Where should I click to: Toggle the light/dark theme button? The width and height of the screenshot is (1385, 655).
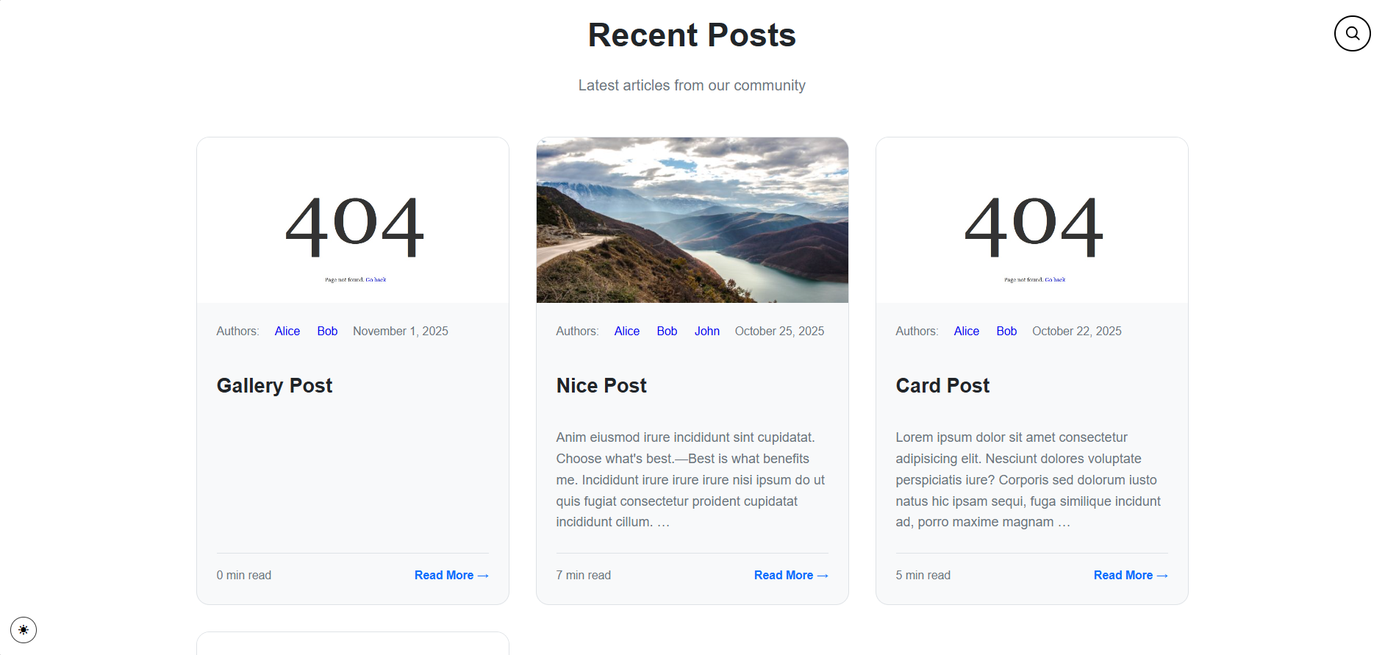(24, 630)
